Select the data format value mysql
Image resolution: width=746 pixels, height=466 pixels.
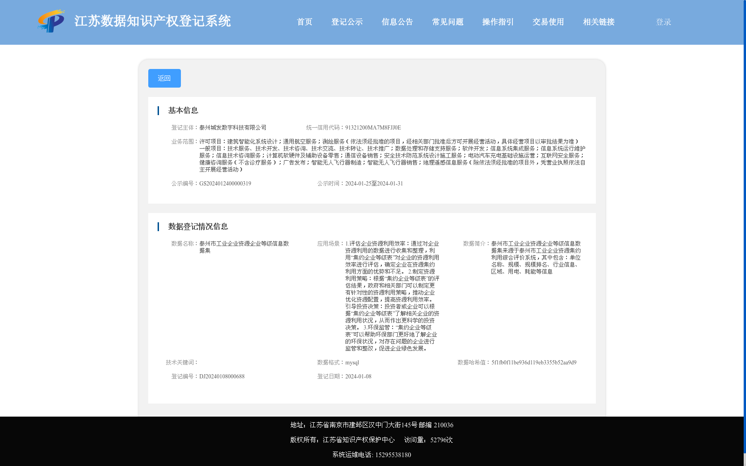[352, 363]
